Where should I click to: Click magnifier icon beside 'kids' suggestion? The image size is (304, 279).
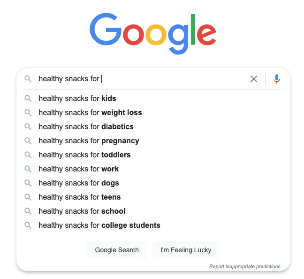[x=28, y=99]
